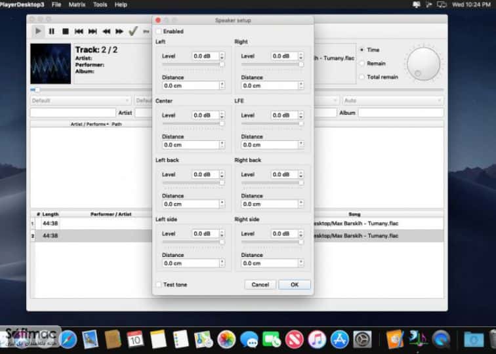Click the Length column header
This screenshot has height=354, width=496.
click(x=51, y=214)
